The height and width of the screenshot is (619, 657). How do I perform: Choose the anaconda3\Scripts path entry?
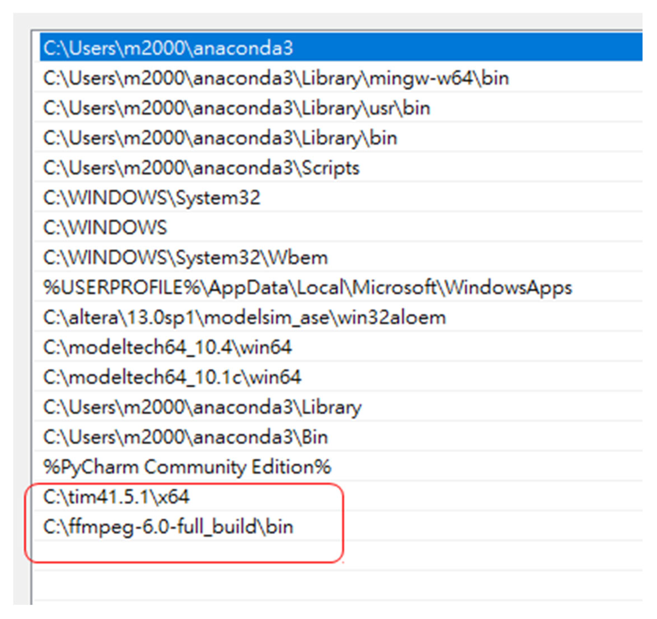click(x=201, y=168)
